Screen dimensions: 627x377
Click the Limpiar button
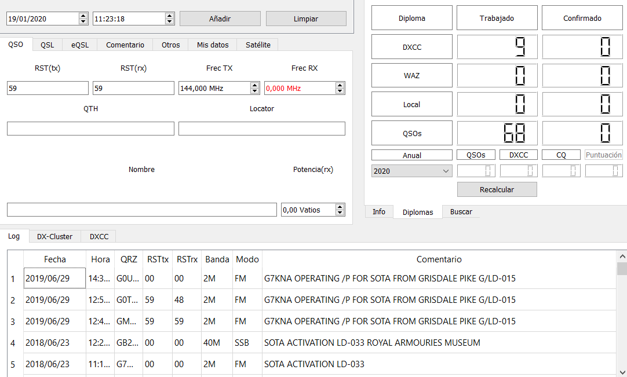pyautogui.click(x=306, y=19)
